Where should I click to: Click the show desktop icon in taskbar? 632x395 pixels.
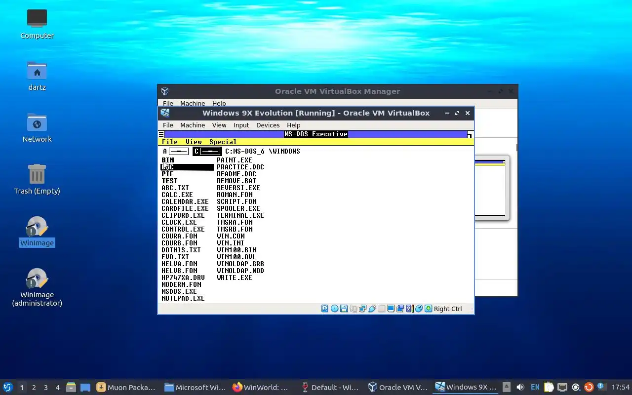coord(85,388)
